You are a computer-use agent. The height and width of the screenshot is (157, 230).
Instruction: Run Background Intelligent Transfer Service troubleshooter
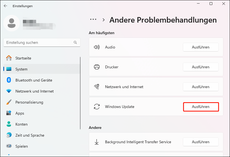(x=201, y=142)
